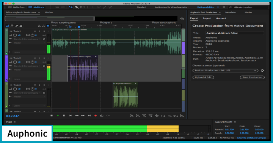Select the Razor tool

pos(77,7)
